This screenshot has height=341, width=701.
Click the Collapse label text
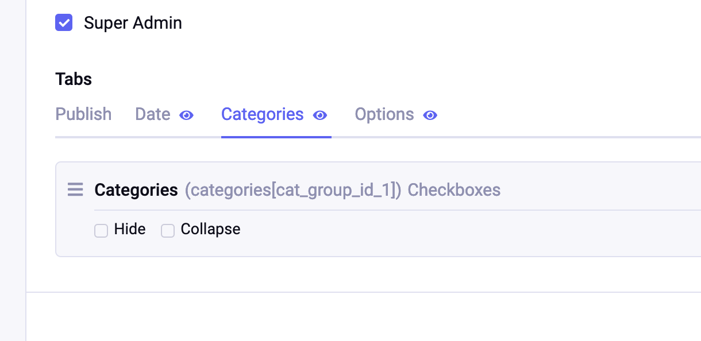tap(210, 230)
